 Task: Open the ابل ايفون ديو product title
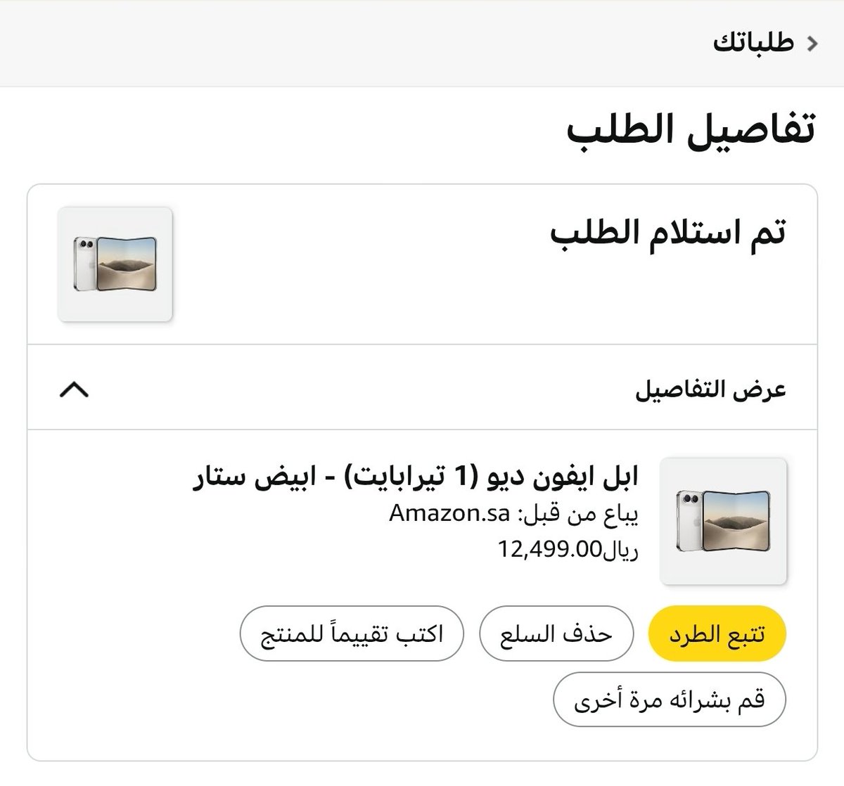[x=416, y=478]
